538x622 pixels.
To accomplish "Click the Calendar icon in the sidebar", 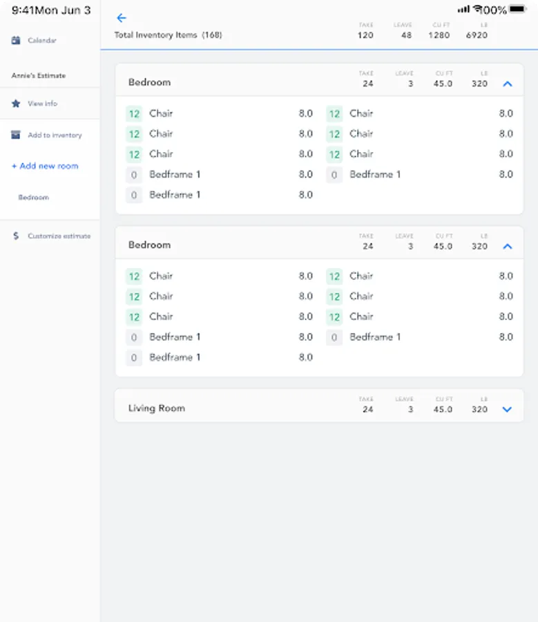I will (15, 40).
